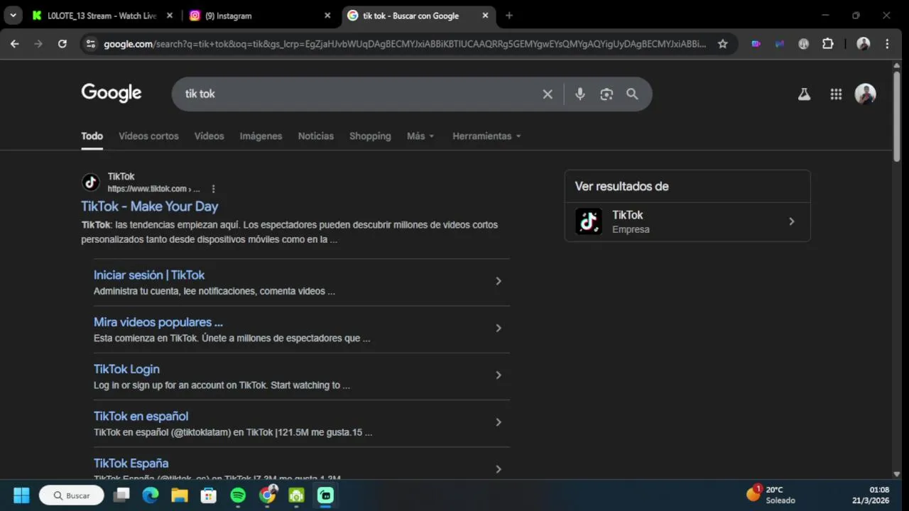Bookmark this page with the star icon
The height and width of the screenshot is (511, 909).
point(723,44)
